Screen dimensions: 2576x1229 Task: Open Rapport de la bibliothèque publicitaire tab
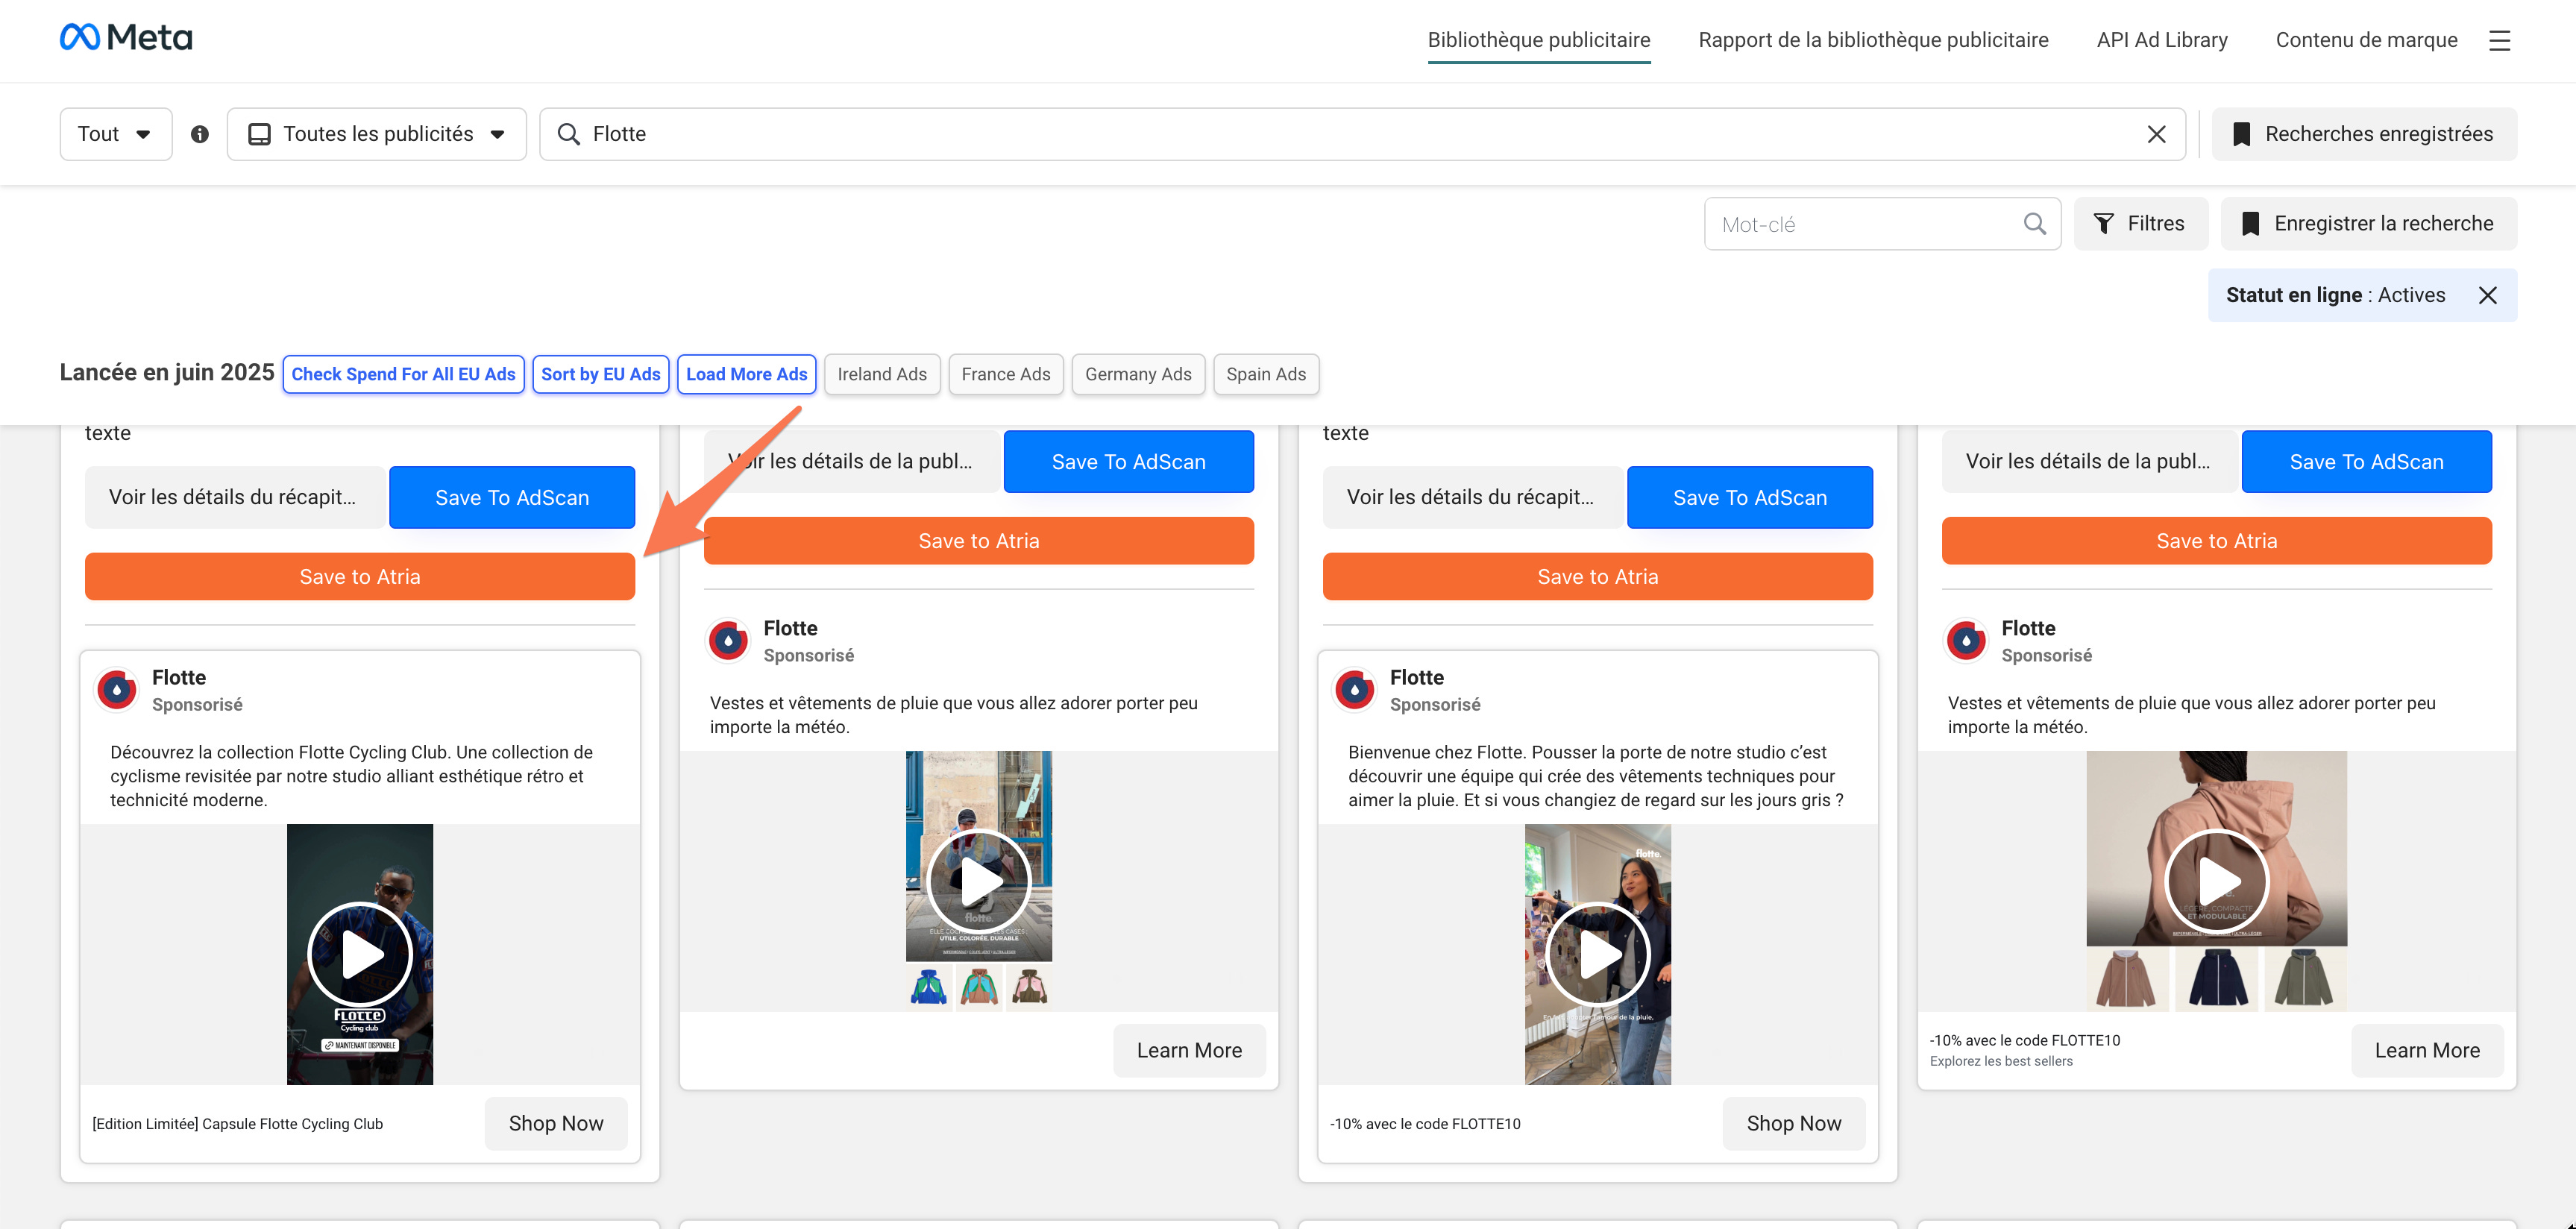pos(1872,40)
